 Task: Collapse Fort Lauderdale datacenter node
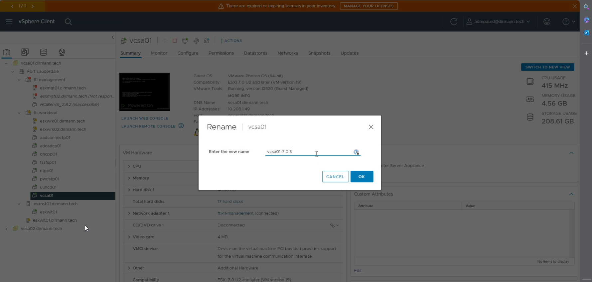coord(13,72)
